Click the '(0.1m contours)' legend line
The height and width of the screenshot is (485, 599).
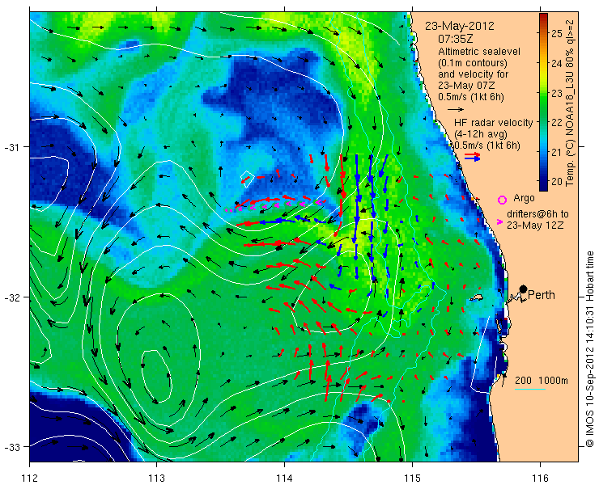(473, 62)
